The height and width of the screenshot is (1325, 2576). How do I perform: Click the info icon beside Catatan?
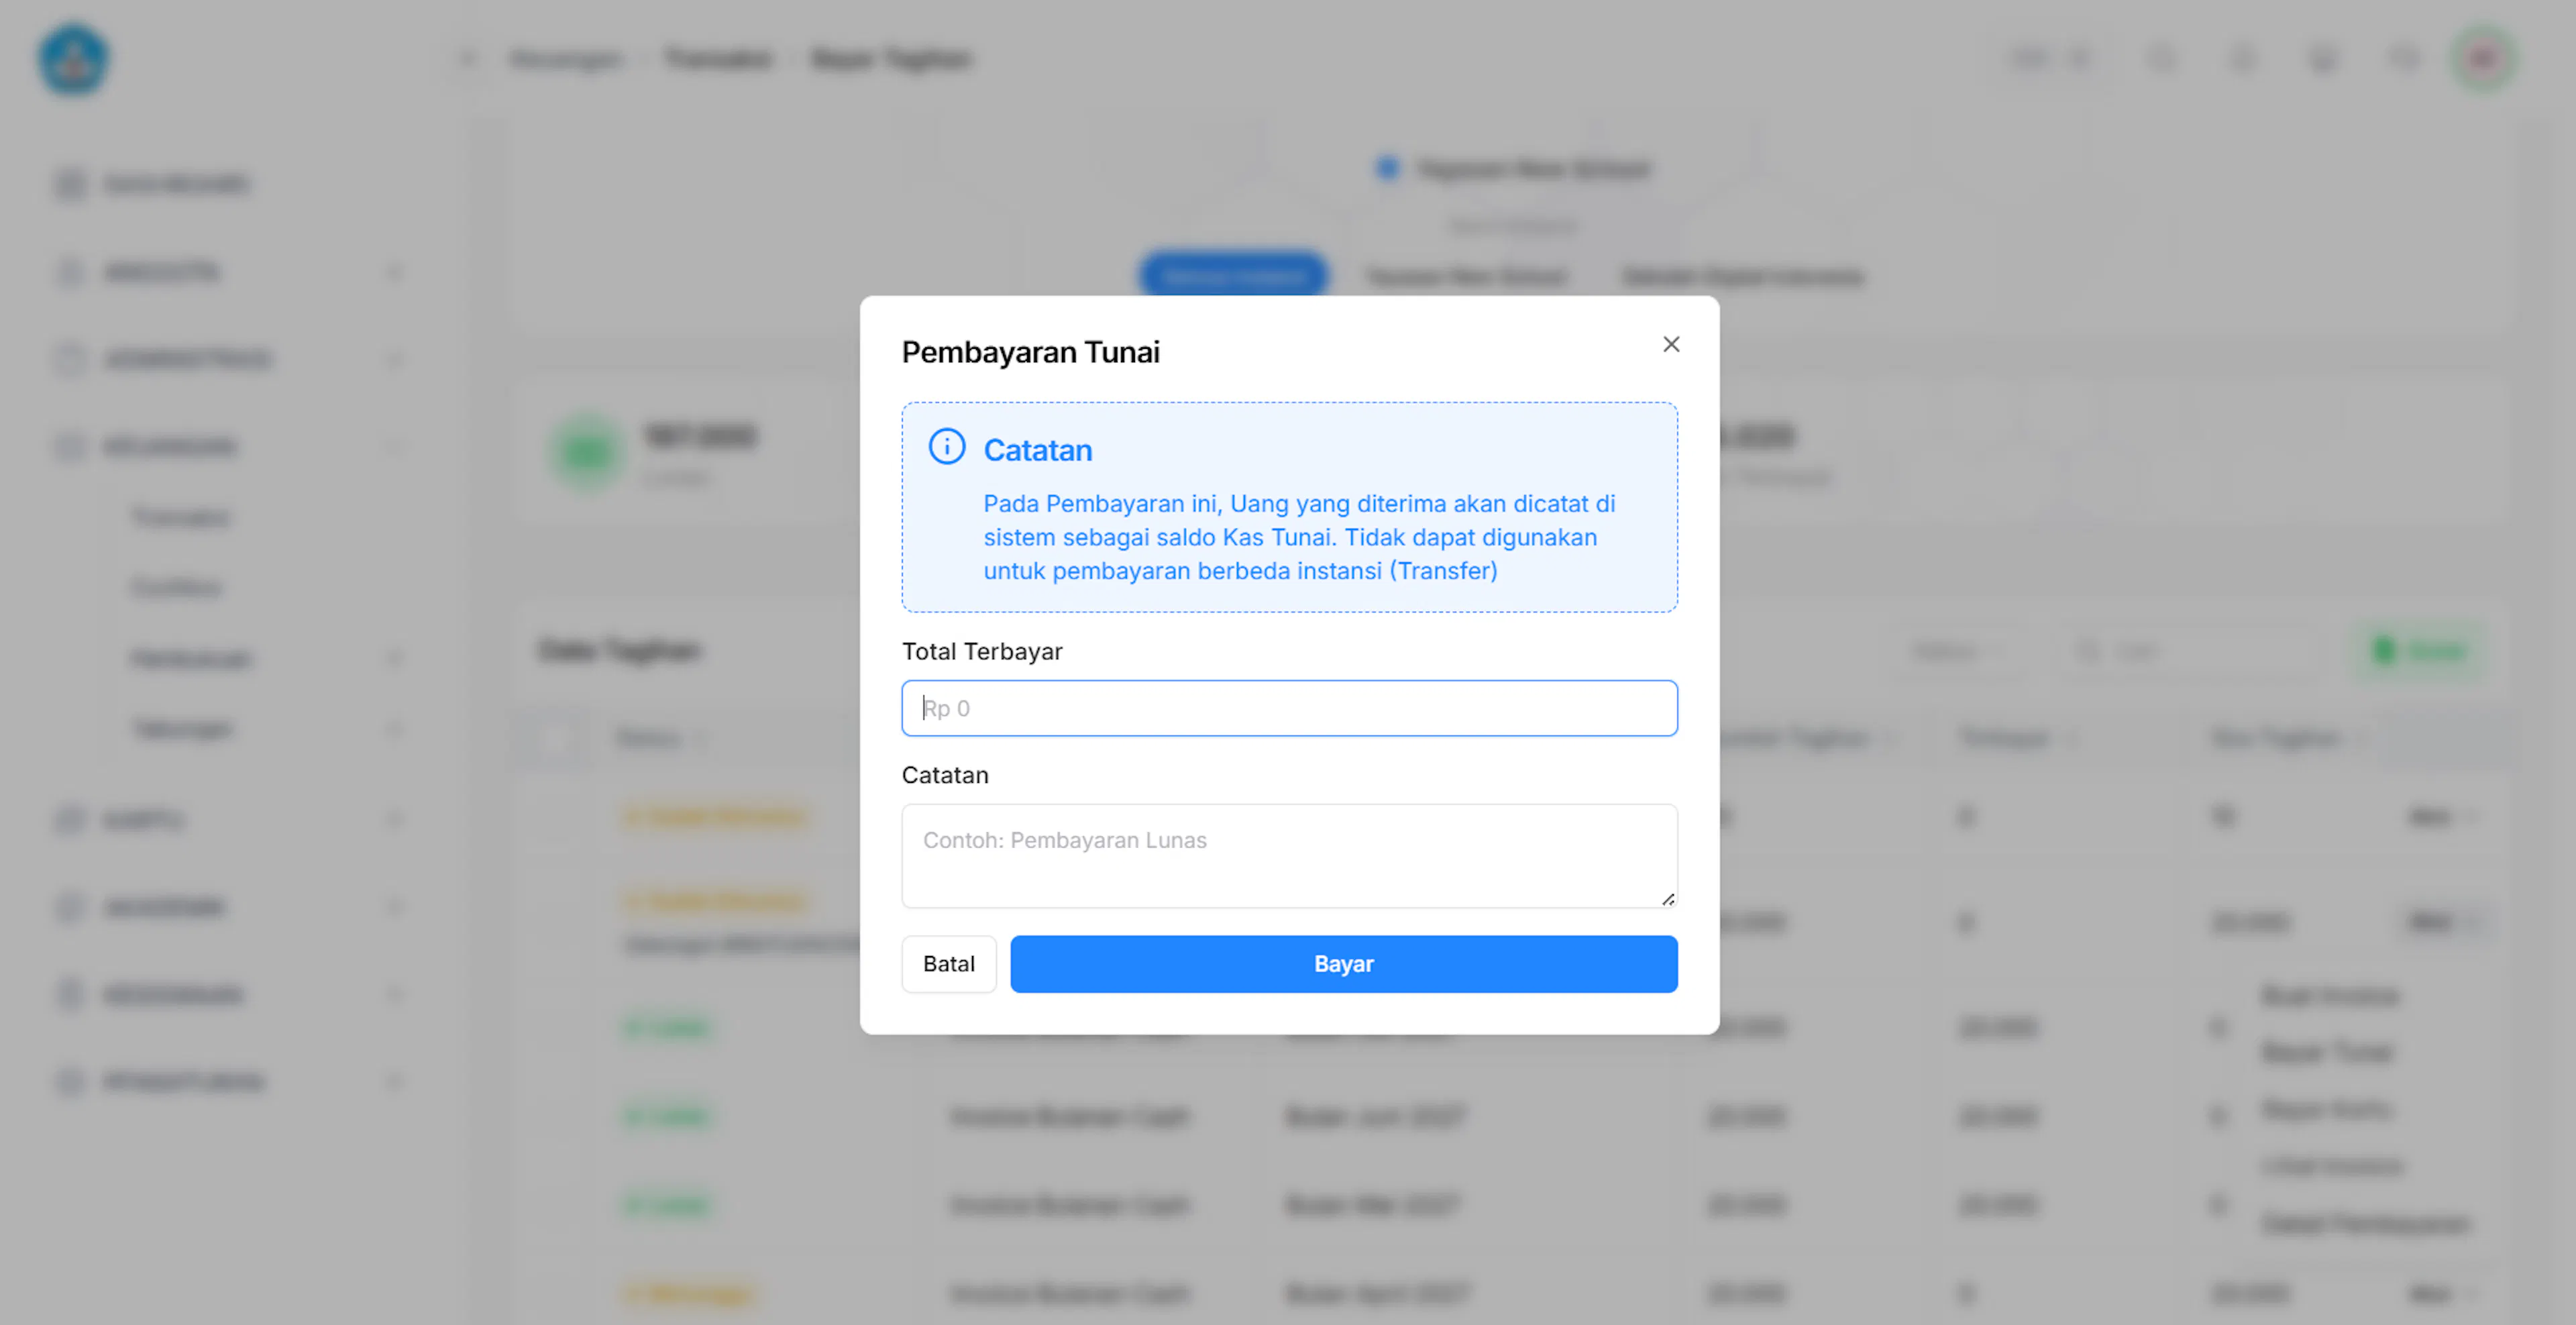pyautogui.click(x=947, y=447)
